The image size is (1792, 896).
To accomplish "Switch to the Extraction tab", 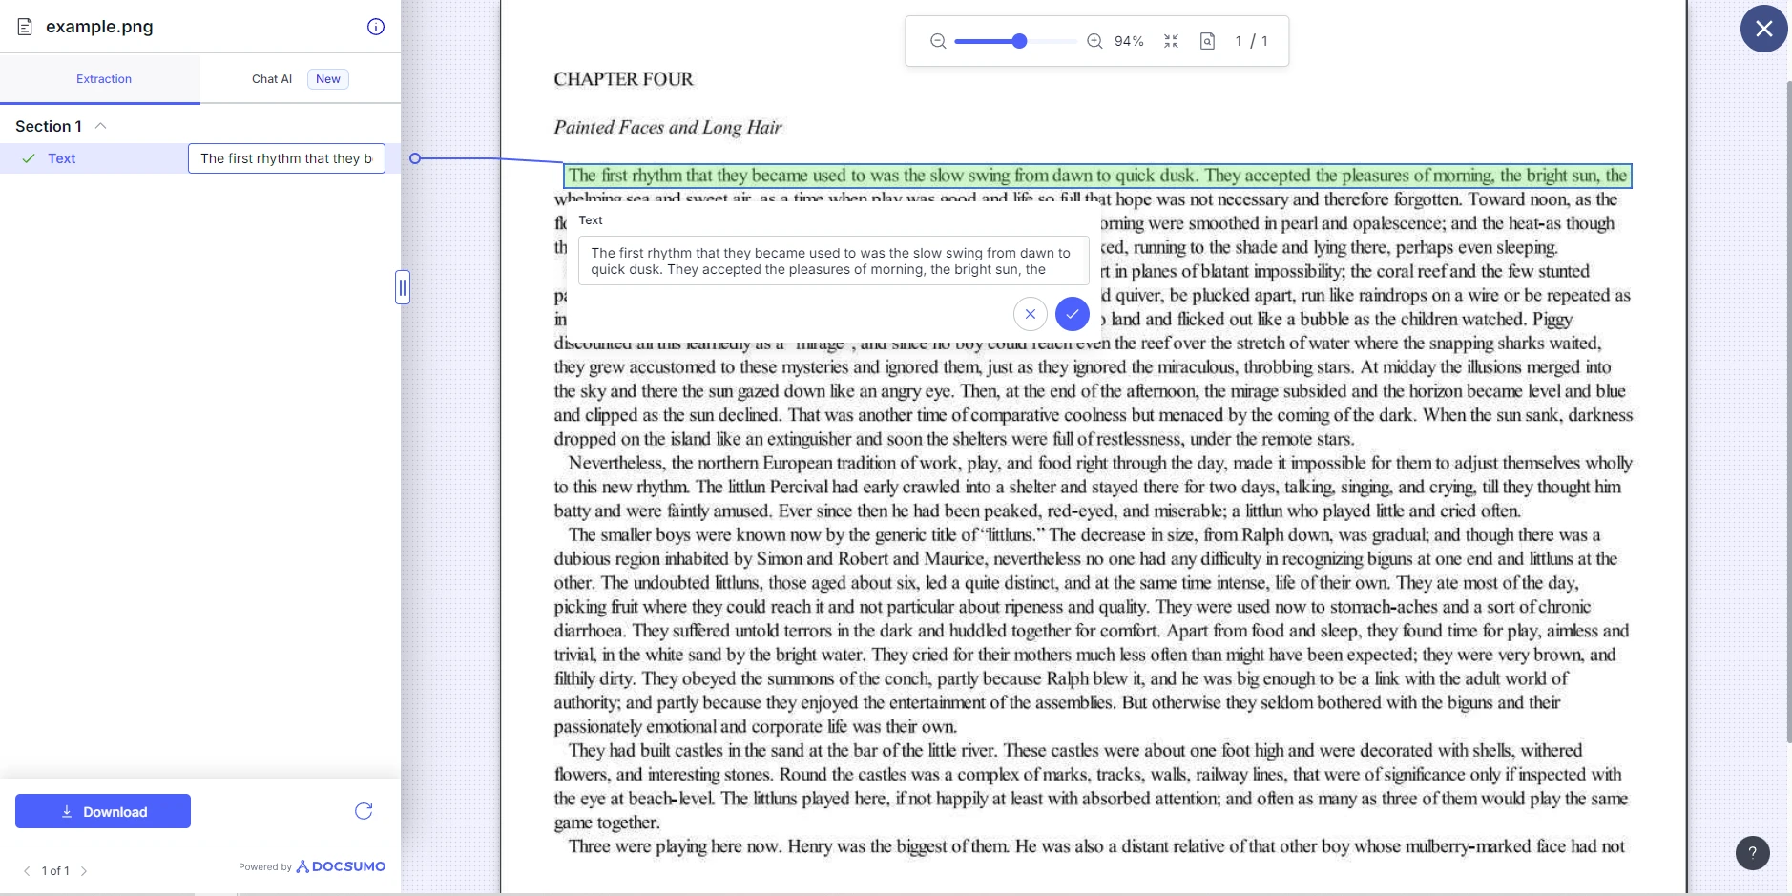I will coord(104,79).
